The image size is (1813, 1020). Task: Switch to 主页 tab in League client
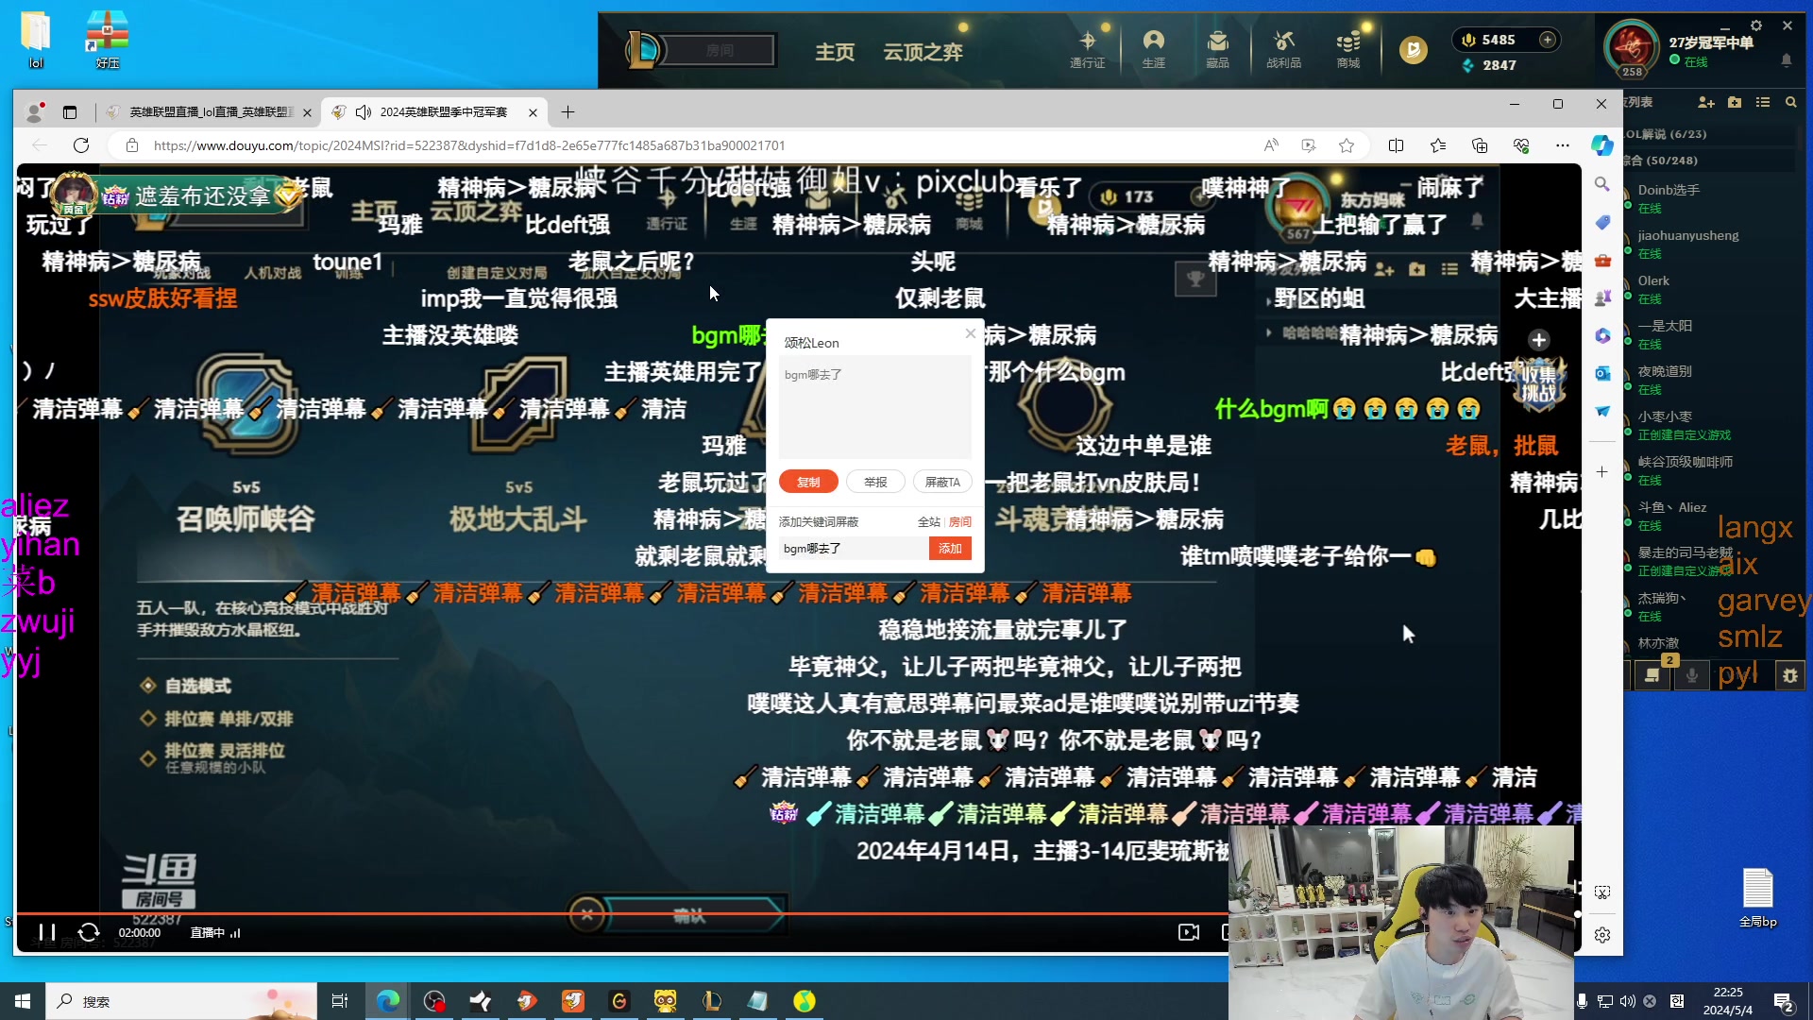coord(835,52)
